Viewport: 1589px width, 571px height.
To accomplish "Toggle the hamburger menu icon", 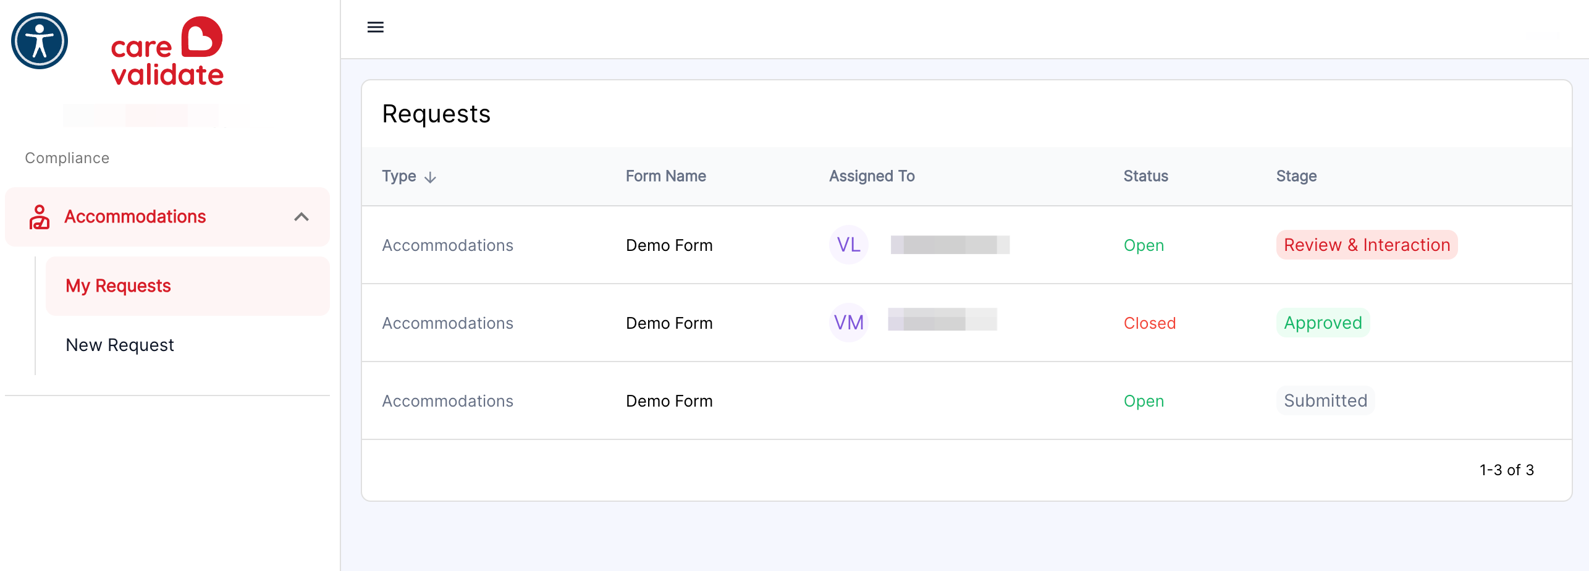I will pyautogui.click(x=376, y=27).
